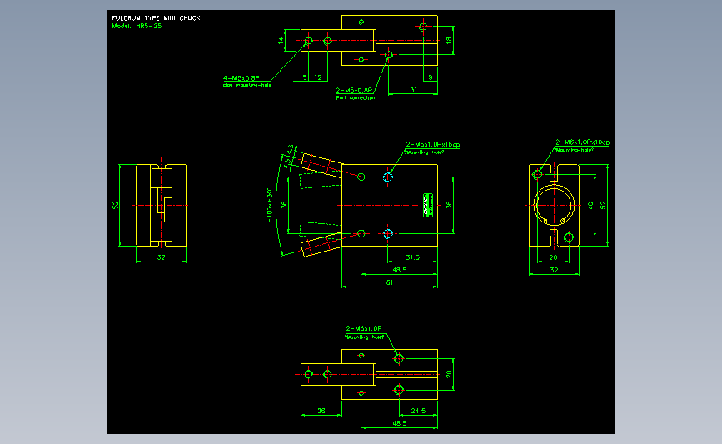Click the "61" body length dimension
The width and height of the screenshot is (722, 444).
tap(390, 282)
